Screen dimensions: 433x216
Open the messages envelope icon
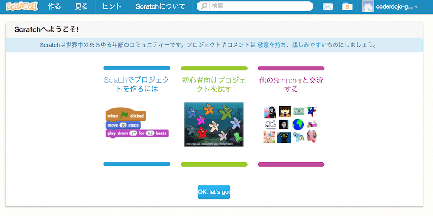click(327, 6)
